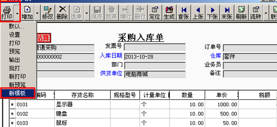Go to first record with 首张

pyautogui.click(x=183, y=13)
